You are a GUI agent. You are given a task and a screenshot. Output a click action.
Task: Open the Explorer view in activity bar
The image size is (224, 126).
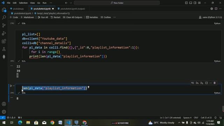[x=4, y=10]
